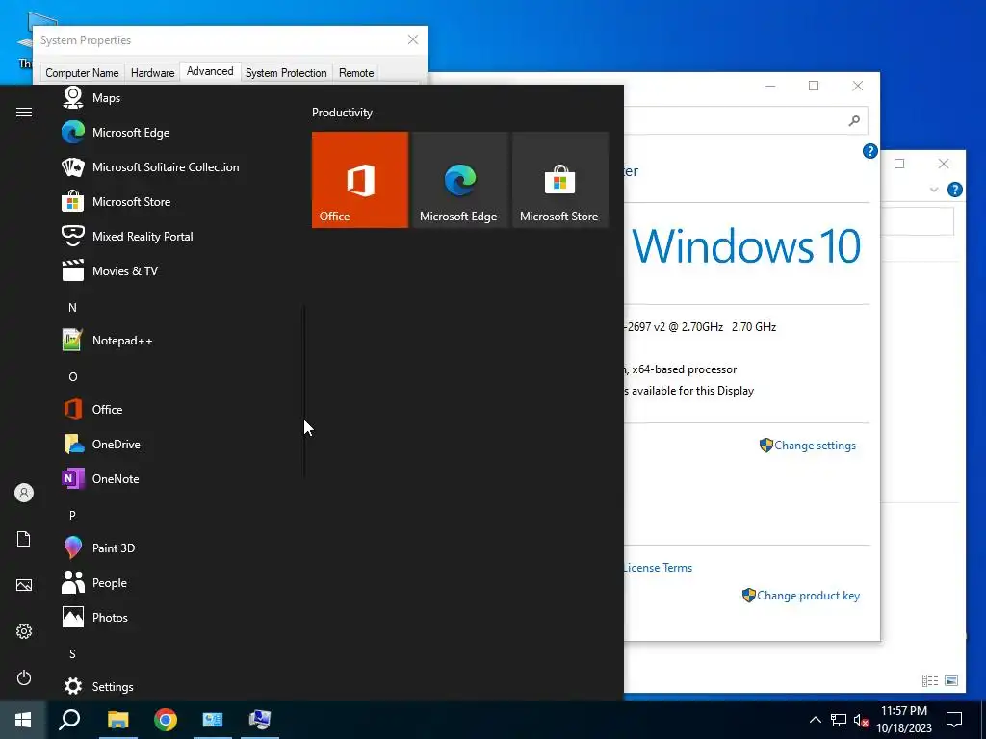The height and width of the screenshot is (739, 986).
Task: Open taskbar Search magnifier
Action: tap(69, 720)
